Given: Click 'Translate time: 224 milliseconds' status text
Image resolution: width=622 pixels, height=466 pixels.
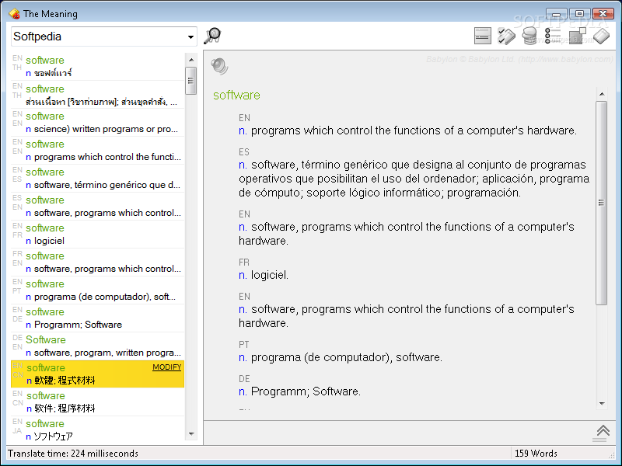Looking at the screenshot, I should click(73, 454).
